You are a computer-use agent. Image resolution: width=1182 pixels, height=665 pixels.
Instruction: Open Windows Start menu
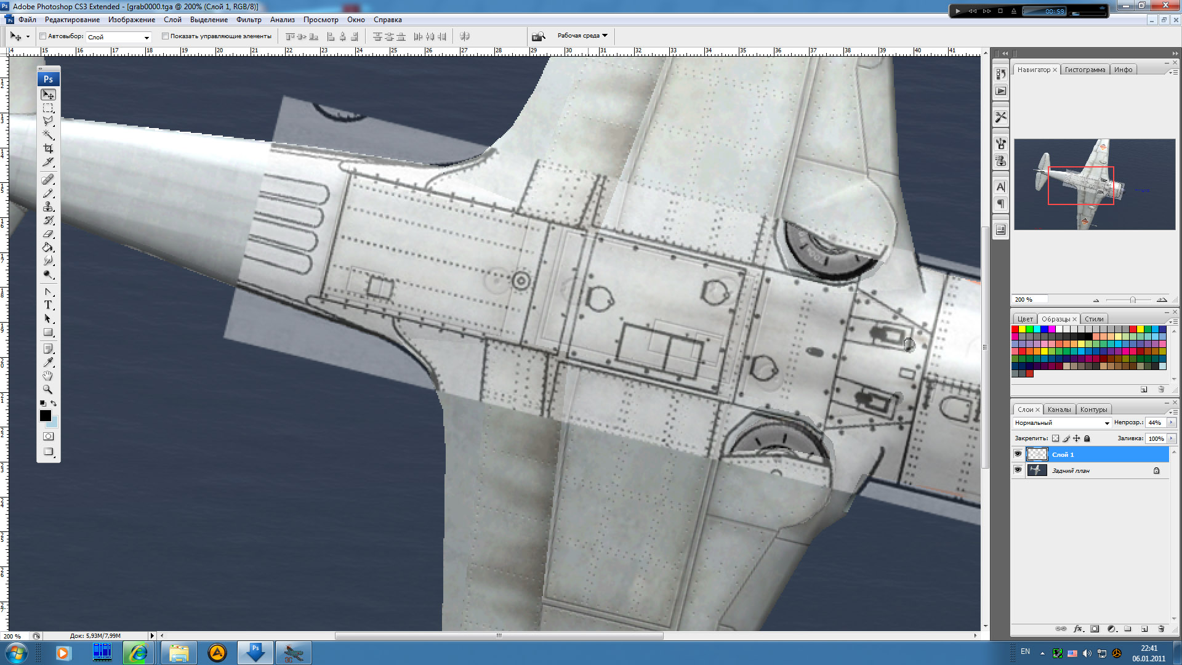point(17,653)
